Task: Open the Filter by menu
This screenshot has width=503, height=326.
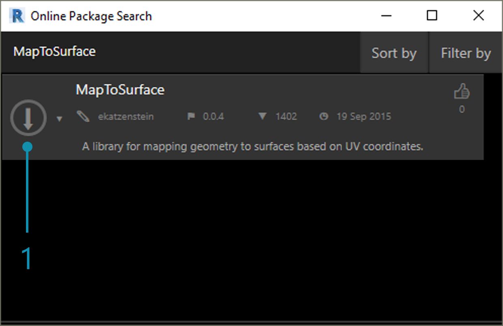Action: pos(466,53)
